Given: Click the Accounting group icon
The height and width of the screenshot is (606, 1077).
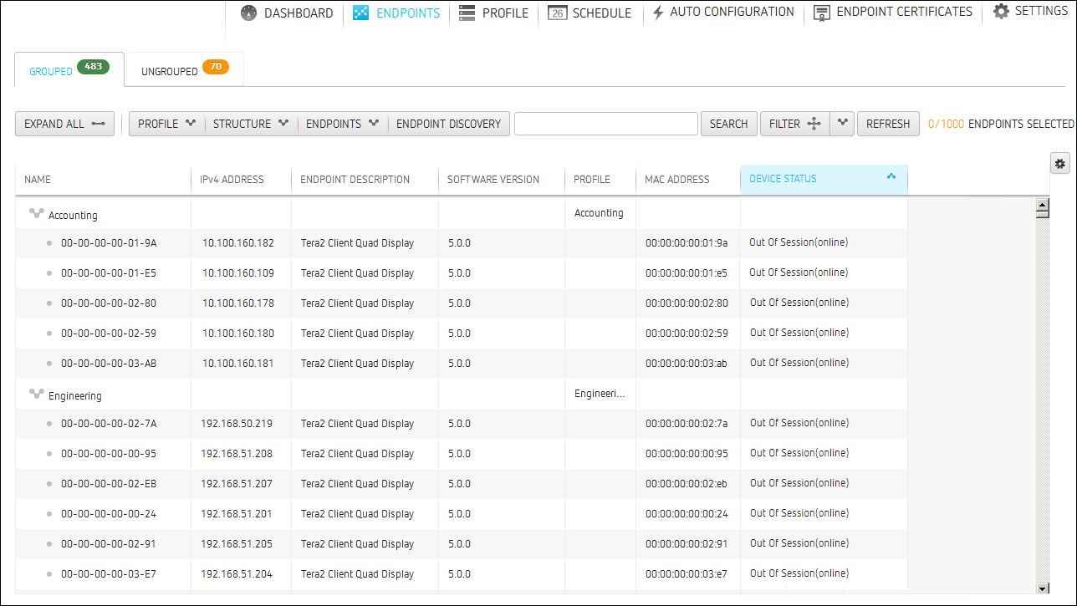Looking at the screenshot, I should pos(36,214).
